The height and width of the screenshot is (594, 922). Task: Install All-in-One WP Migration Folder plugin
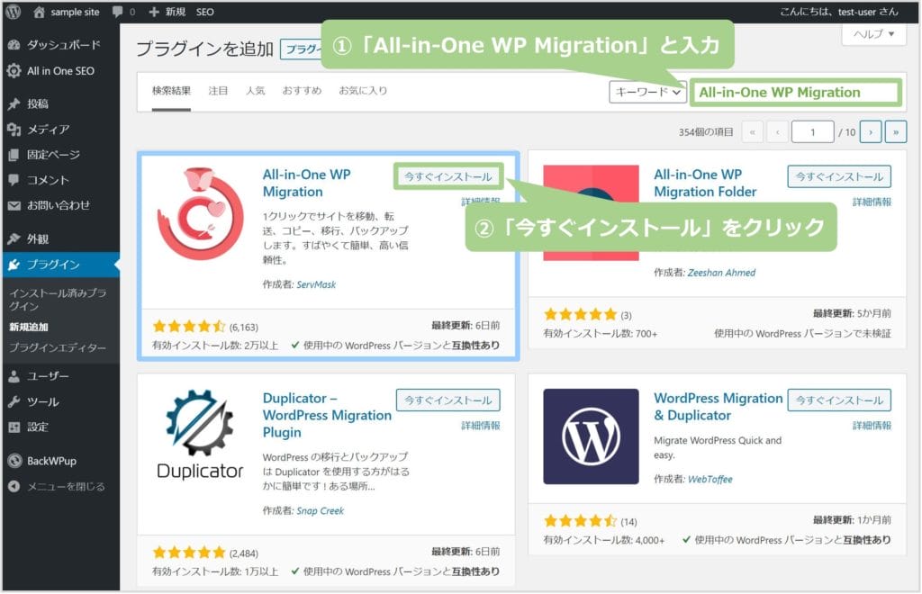tap(839, 176)
